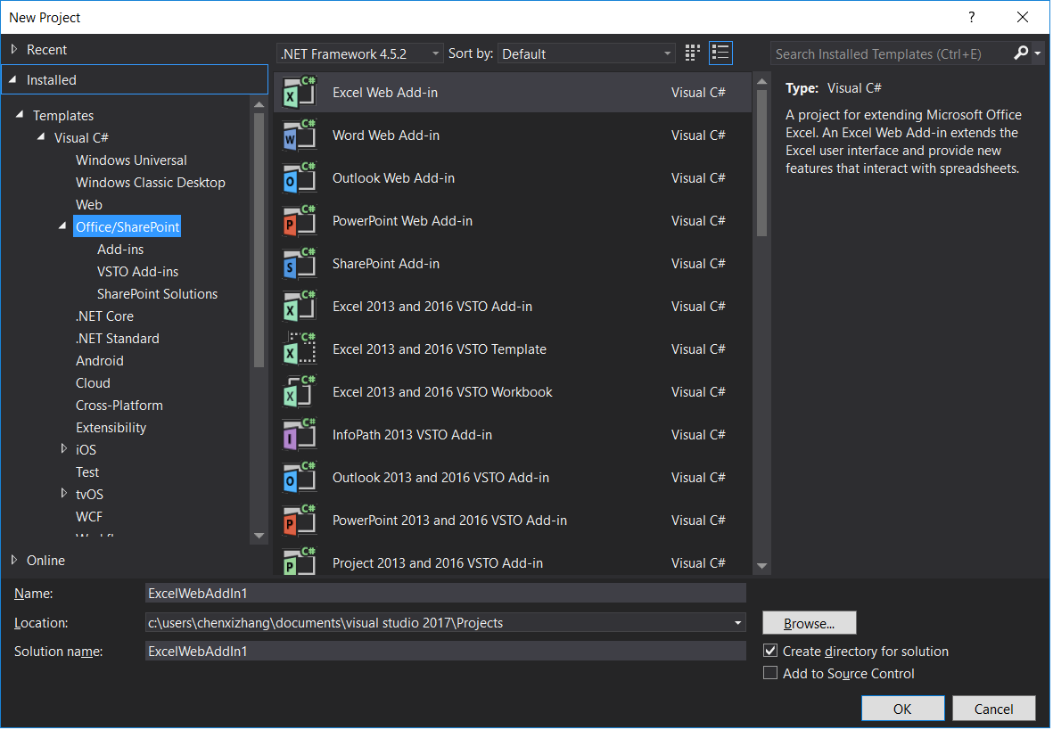Open the .NET Framework version dropdown

(x=359, y=54)
